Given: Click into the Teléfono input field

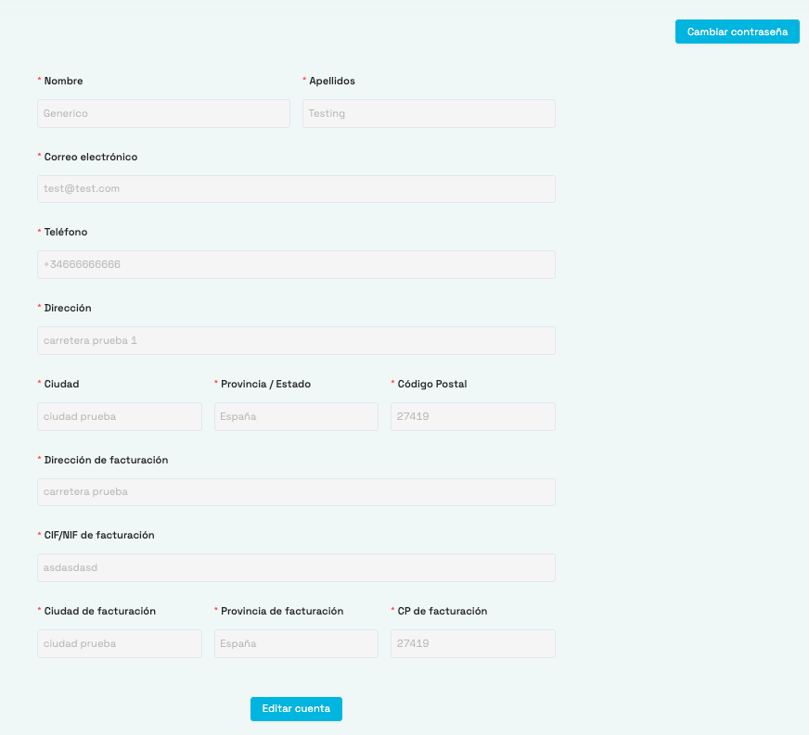Looking at the screenshot, I should pos(296,264).
